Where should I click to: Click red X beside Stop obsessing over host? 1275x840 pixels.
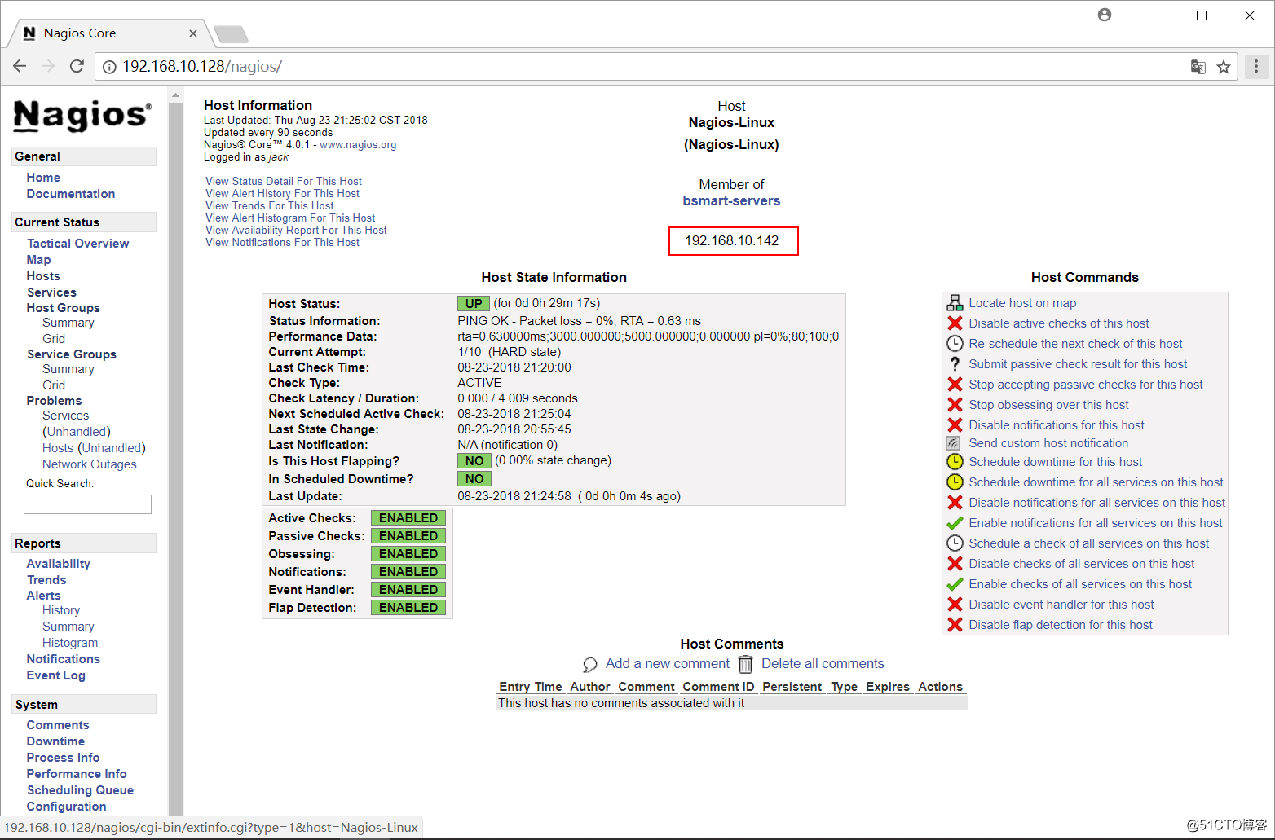pyautogui.click(x=955, y=405)
